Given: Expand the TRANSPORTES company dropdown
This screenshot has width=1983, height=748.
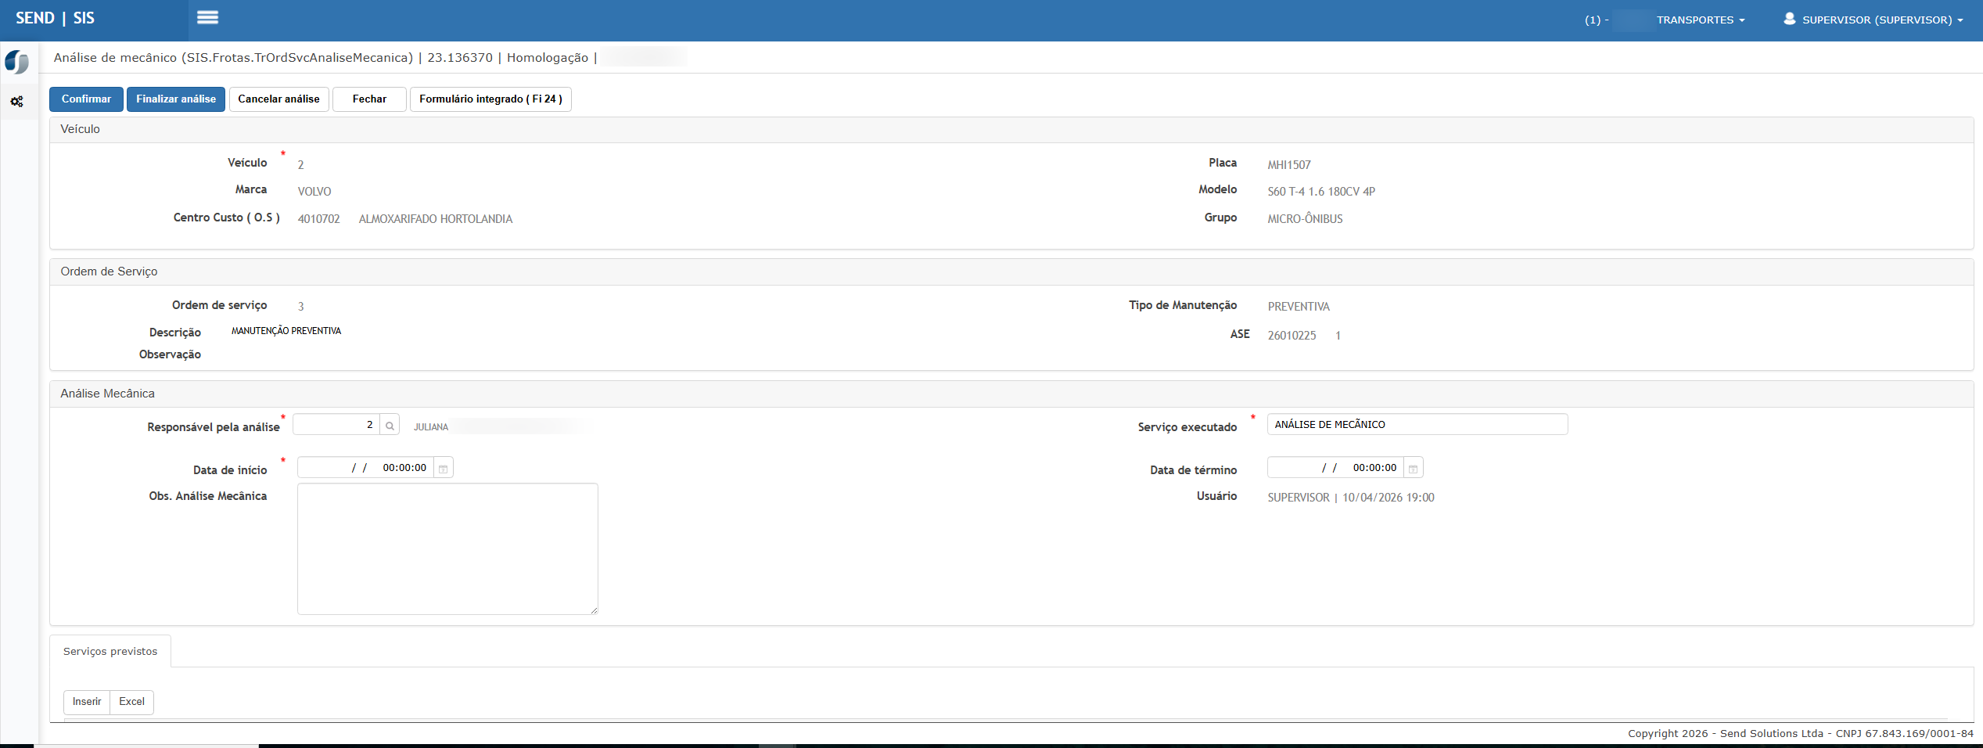Looking at the screenshot, I should point(1699,20).
